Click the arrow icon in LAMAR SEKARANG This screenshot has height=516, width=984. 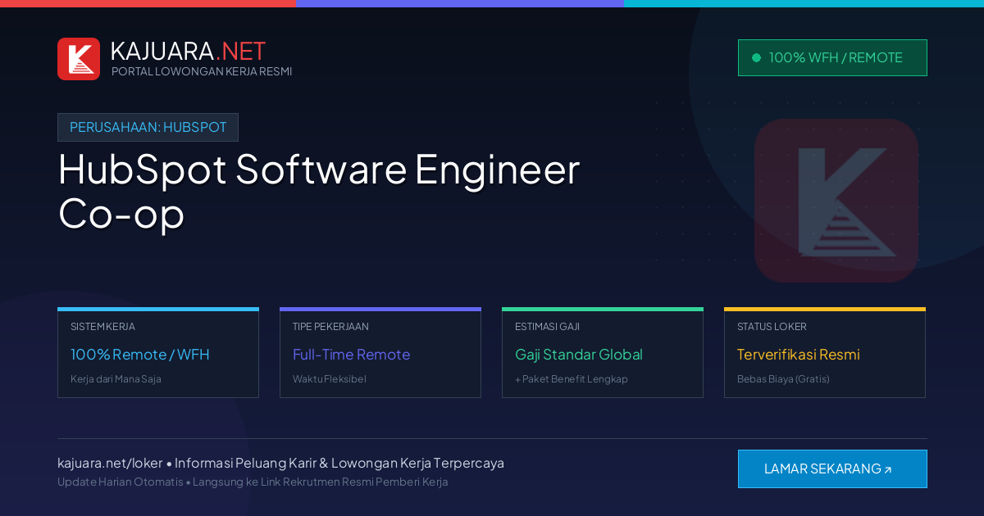point(887,470)
